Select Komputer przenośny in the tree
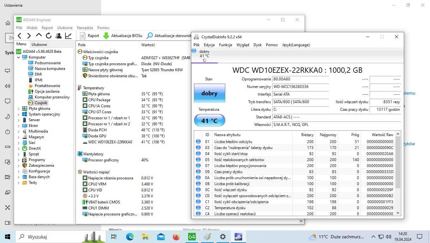Viewport: 430px width, 243px height. click(49, 97)
